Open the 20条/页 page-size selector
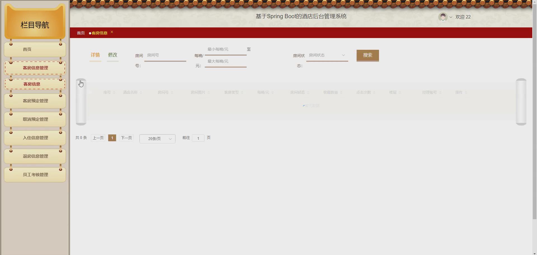Screen dimensions: 537x255 pyautogui.click(x=157, y=139)
